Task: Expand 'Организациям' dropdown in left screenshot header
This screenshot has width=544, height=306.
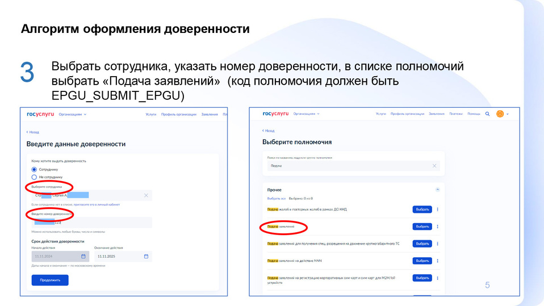Action: (x=72, y=115)
